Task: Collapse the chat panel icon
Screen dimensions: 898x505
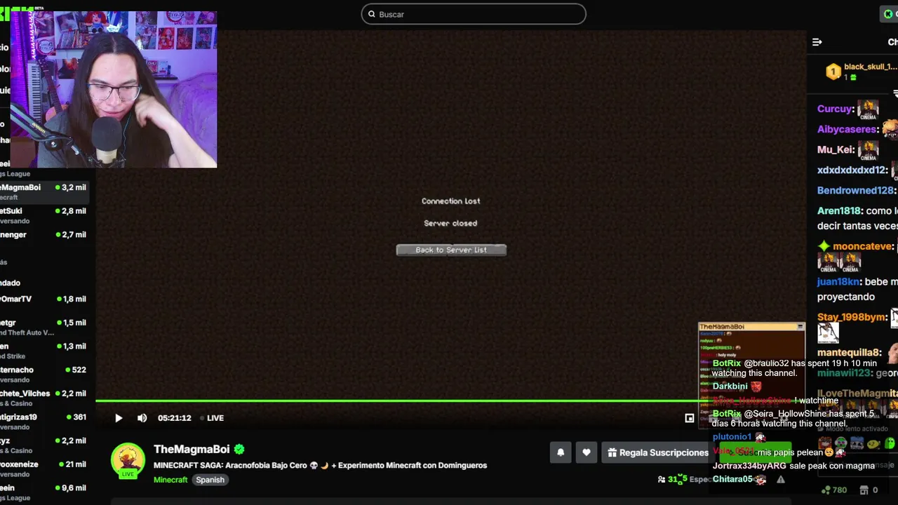Action: pyautogui.click(x=817, y=42)
